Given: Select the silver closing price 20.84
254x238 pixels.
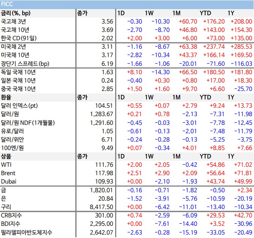Looking at the screenshot, I should [x=106, y=199].
